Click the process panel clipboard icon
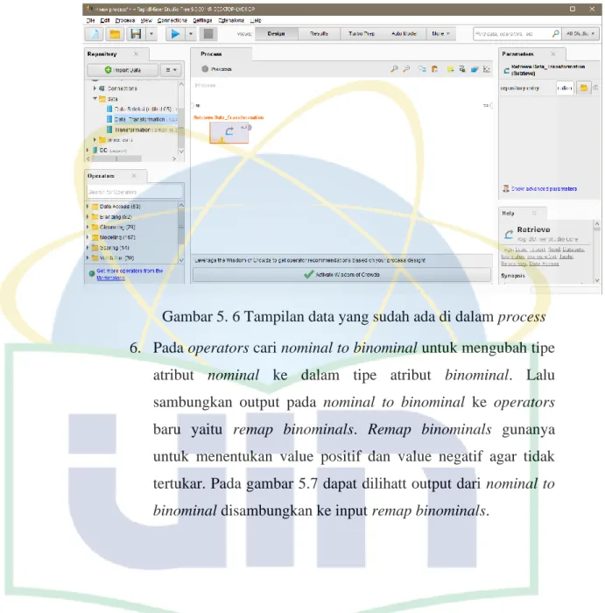 point(434,69)
